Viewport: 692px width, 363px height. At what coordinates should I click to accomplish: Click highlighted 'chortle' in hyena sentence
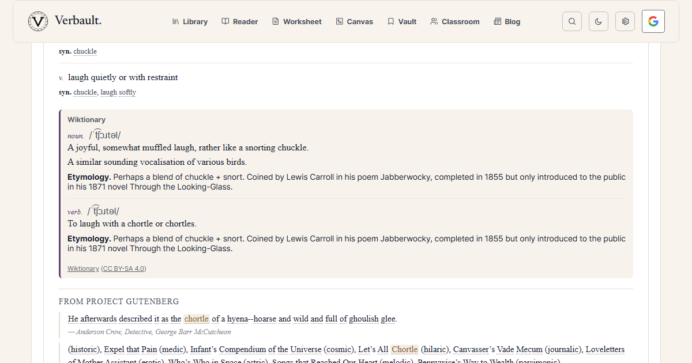(x=197, y=319)
